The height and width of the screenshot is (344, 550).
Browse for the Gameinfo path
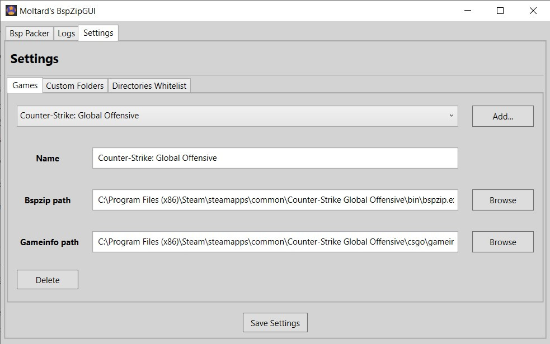pyautogui.click(x=502, y=242)
